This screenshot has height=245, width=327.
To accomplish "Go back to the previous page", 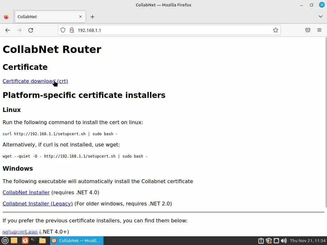I will coord(8,30).
